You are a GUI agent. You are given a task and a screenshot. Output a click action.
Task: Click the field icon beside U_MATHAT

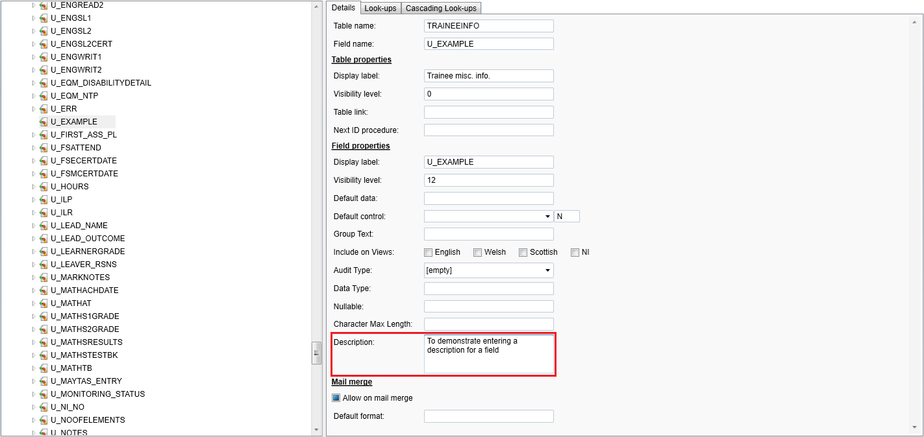click(x=44, y=303)
